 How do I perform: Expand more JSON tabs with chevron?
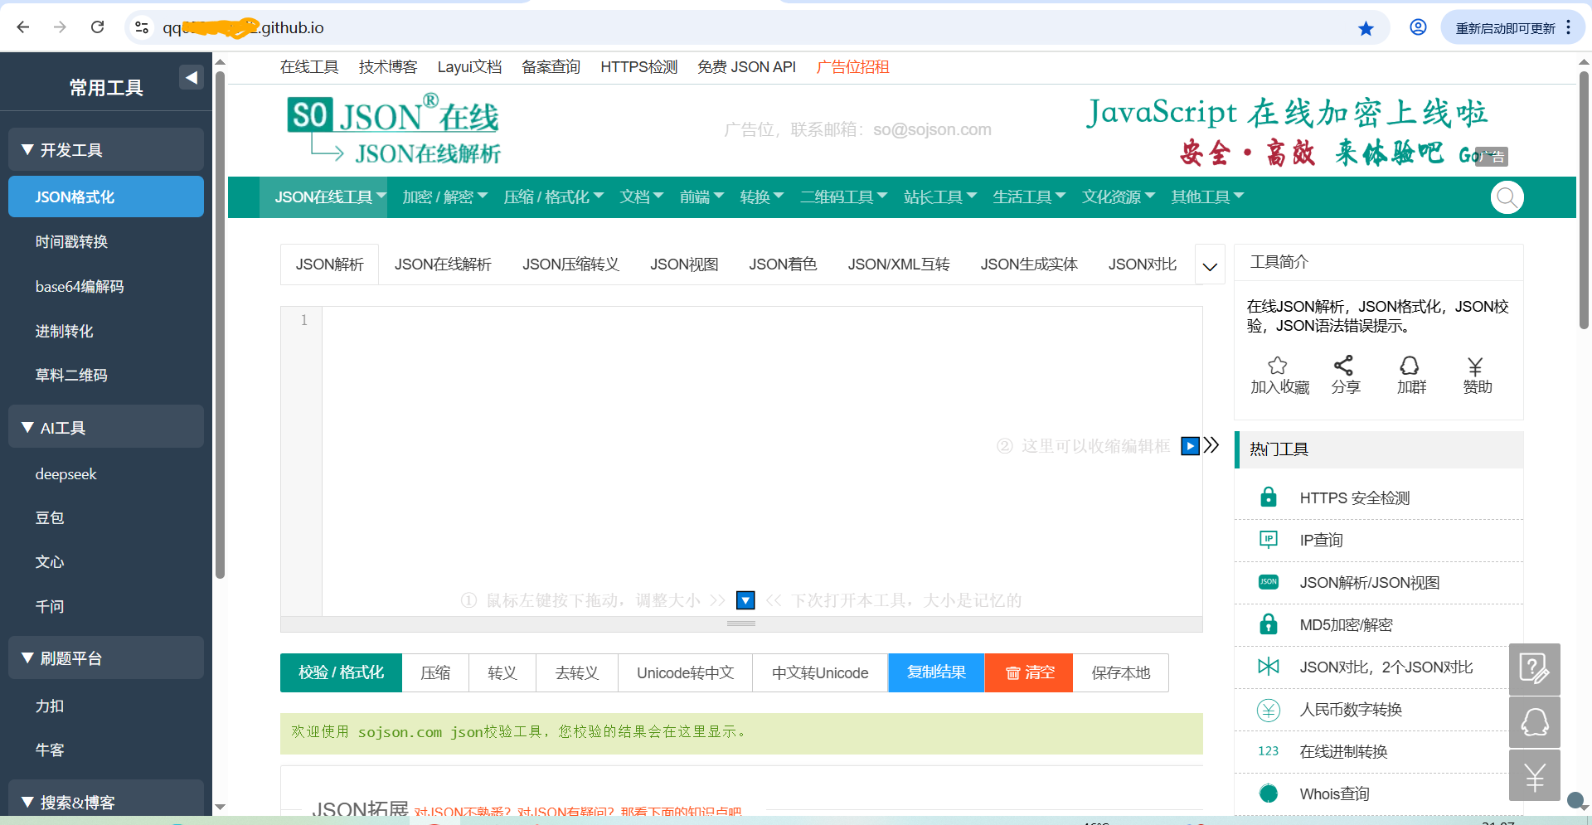[1210, 265]
